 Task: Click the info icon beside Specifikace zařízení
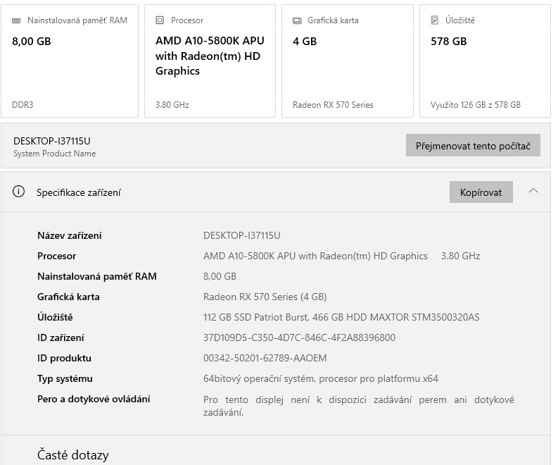coord(19,192)
